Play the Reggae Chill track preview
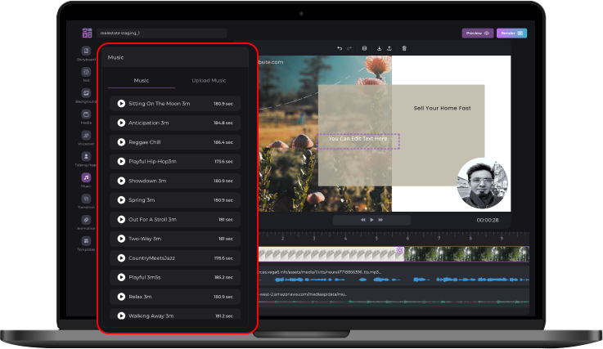 point(121,142)
